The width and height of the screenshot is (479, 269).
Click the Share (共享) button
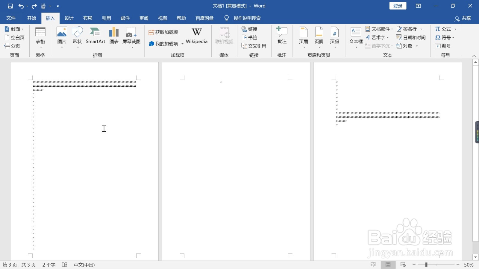coord(463,18)
